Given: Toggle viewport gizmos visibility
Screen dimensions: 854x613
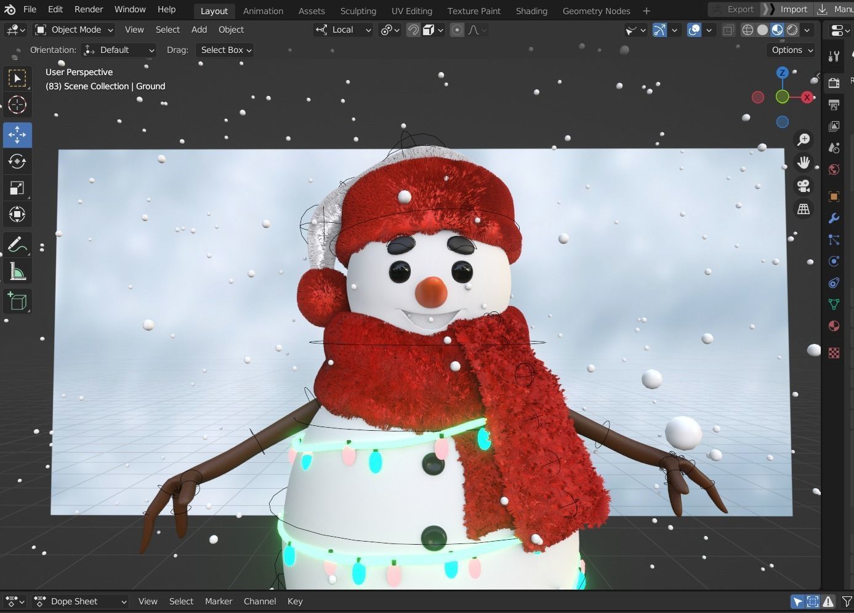Looking at the screenshot, I should pos(659,30).
